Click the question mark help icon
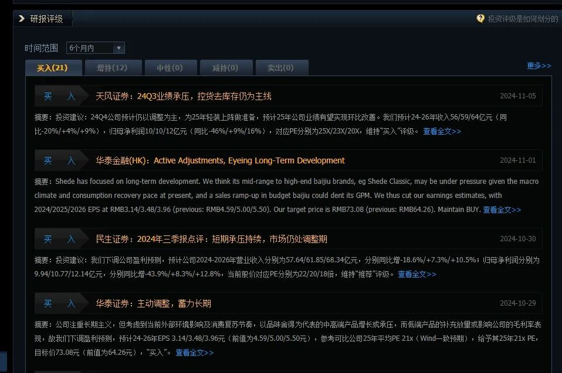The image size is (562, 373). [x=480, y=18]
